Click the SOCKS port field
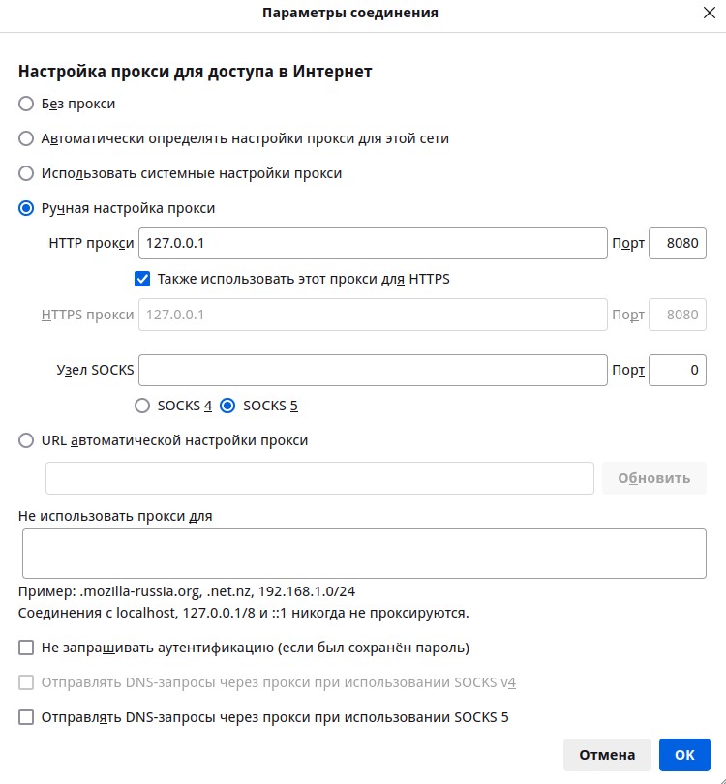Image resolution: width=726 pixels, height=784 pixels. tap(677, 370)
